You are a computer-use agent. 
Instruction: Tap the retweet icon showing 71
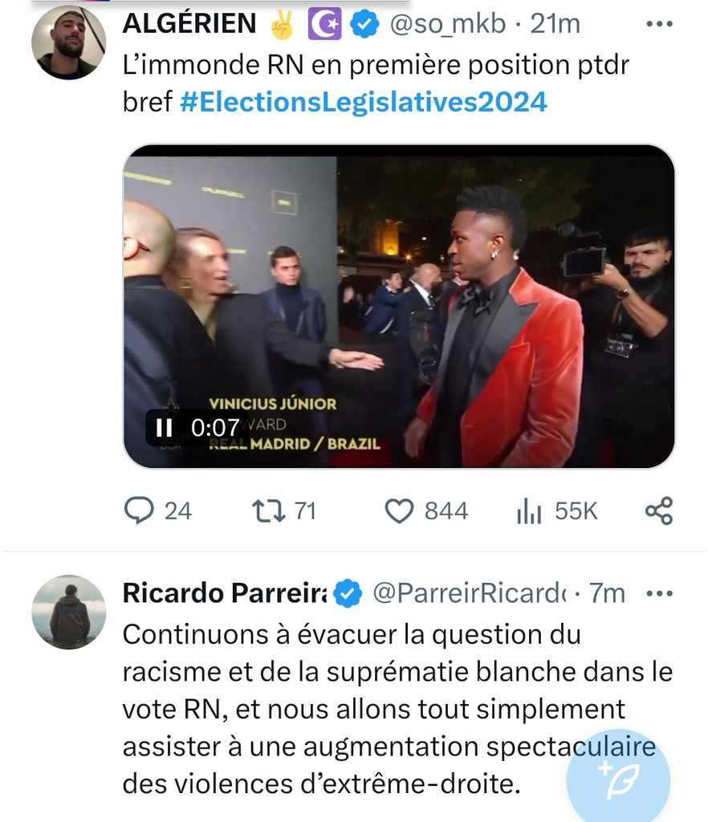pos(263,511)
